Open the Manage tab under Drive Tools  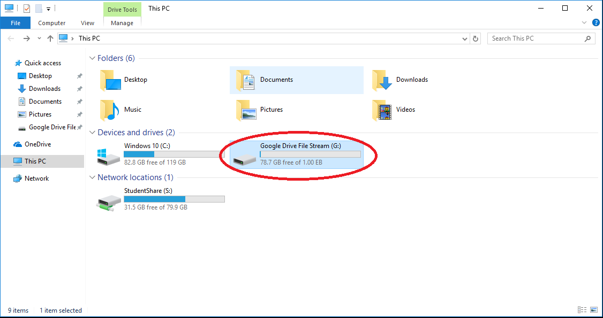coord(122,23)
